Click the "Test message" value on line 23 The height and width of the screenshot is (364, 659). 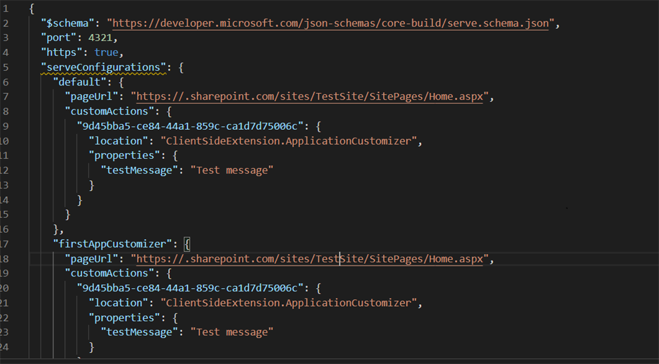tap(232, 332)
